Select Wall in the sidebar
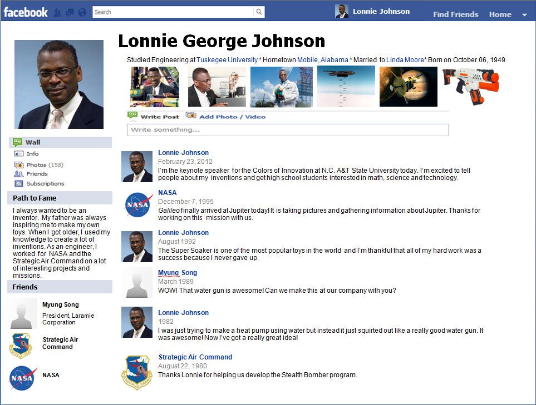536x405 pixels. point(60,142)
